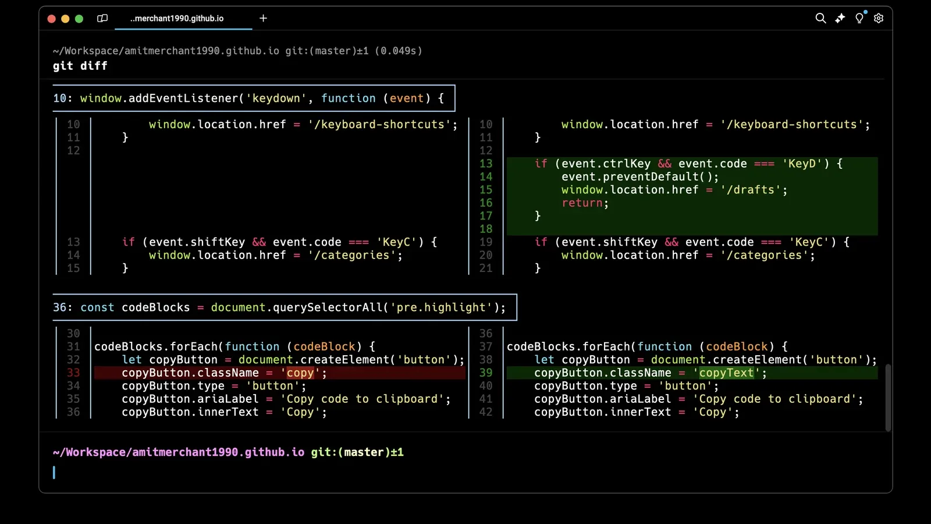
Task: Select the merchant1990.github.io tab
Action: click(183, 18)
